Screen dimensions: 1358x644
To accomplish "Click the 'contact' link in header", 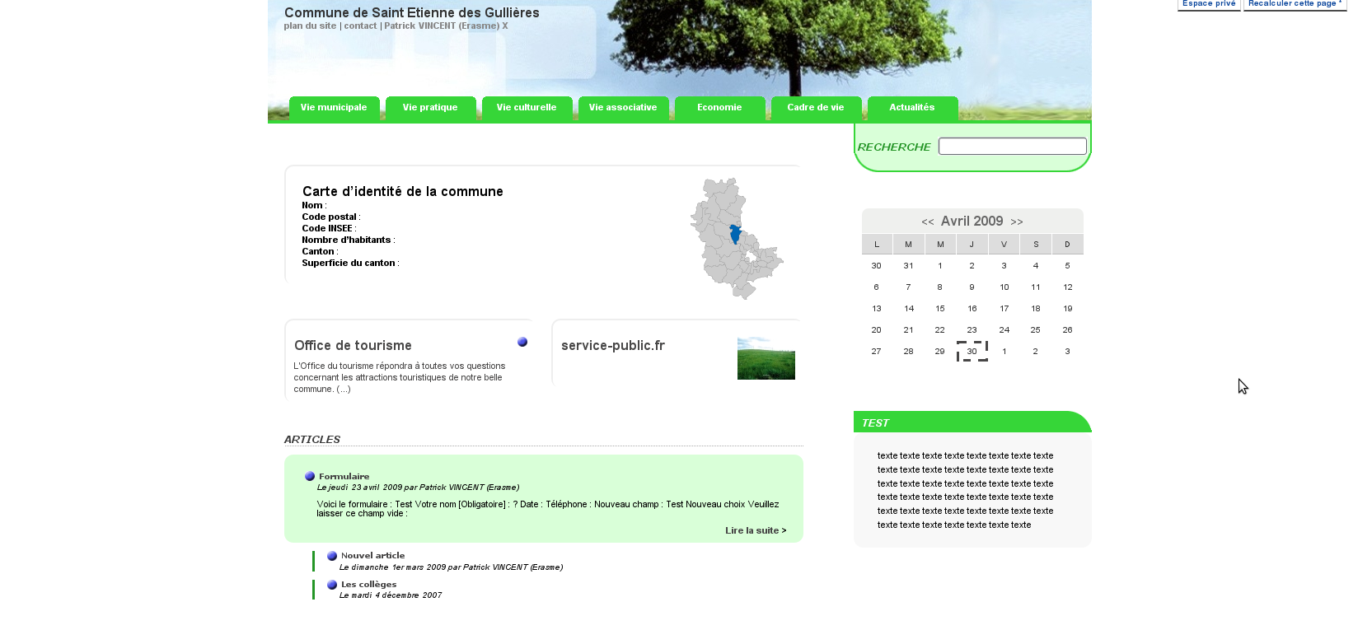I will (360, 26).
